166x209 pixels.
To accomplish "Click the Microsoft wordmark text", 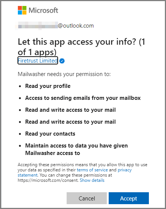I will click(44, 10).
